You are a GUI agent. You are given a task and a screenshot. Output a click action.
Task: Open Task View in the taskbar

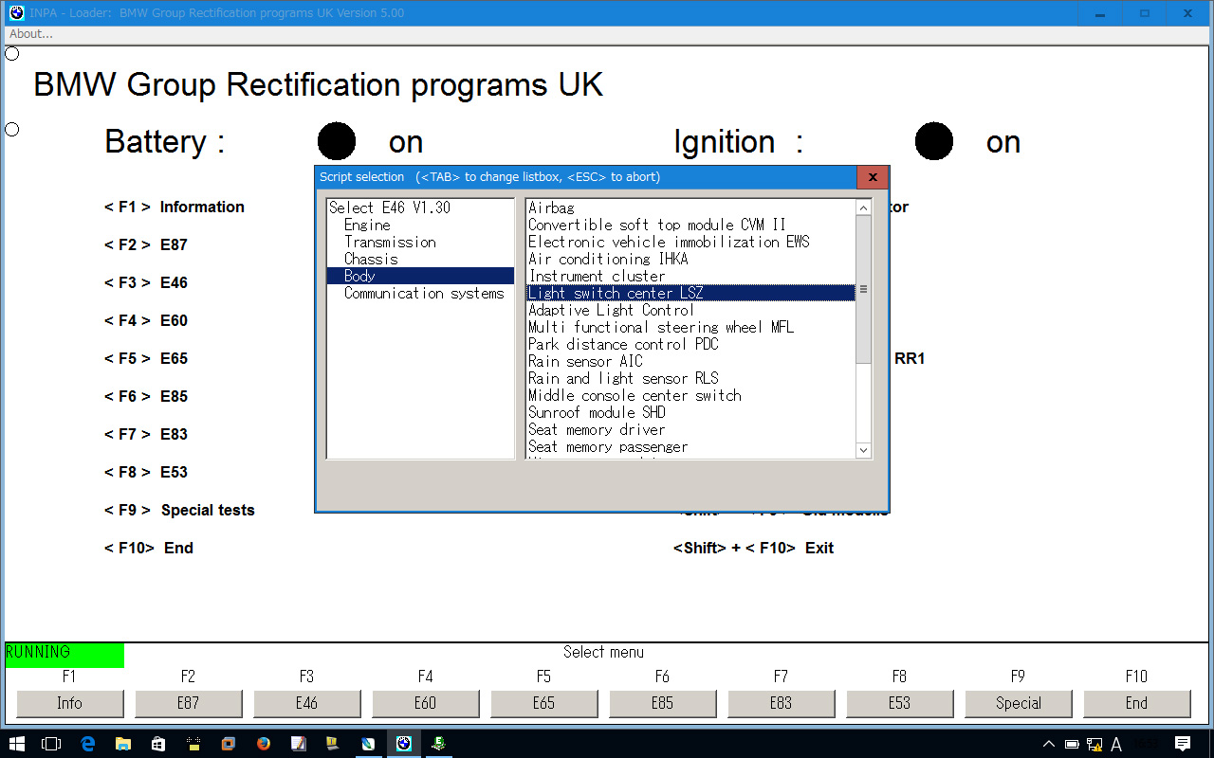coord(52,744)
